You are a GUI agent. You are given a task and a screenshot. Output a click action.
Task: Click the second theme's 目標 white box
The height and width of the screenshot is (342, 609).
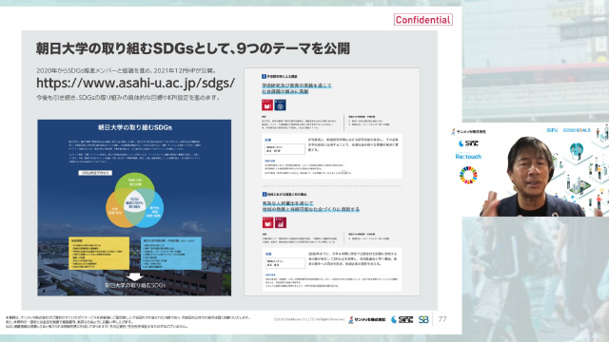pyautogui.click(x=332, y=270)
